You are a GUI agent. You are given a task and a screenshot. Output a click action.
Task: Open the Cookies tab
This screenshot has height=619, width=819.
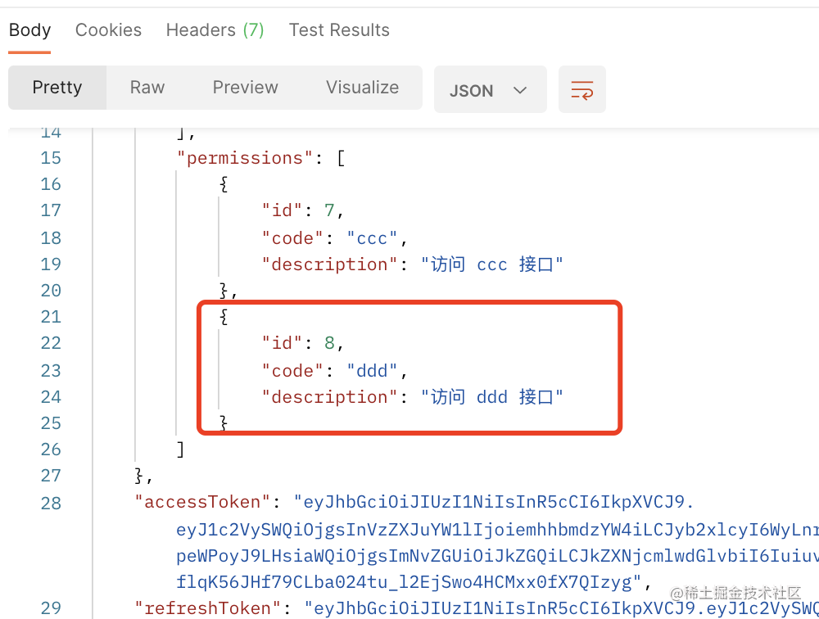(x=108, y=30)
